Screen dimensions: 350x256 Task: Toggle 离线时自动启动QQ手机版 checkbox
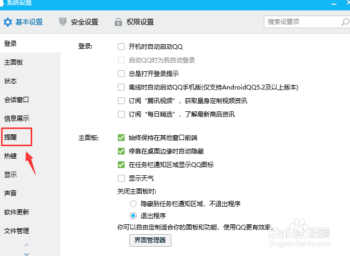(121, 87)
